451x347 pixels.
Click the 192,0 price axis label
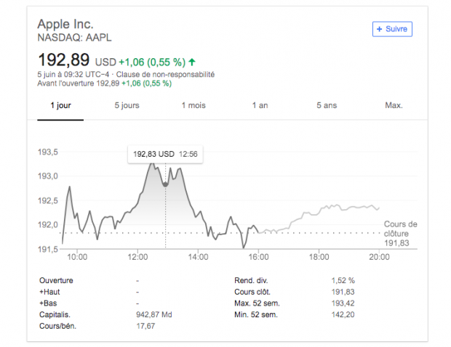click(x=48, y=224)
